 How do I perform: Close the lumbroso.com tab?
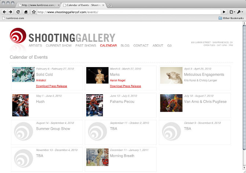click(x=59, y=5)
